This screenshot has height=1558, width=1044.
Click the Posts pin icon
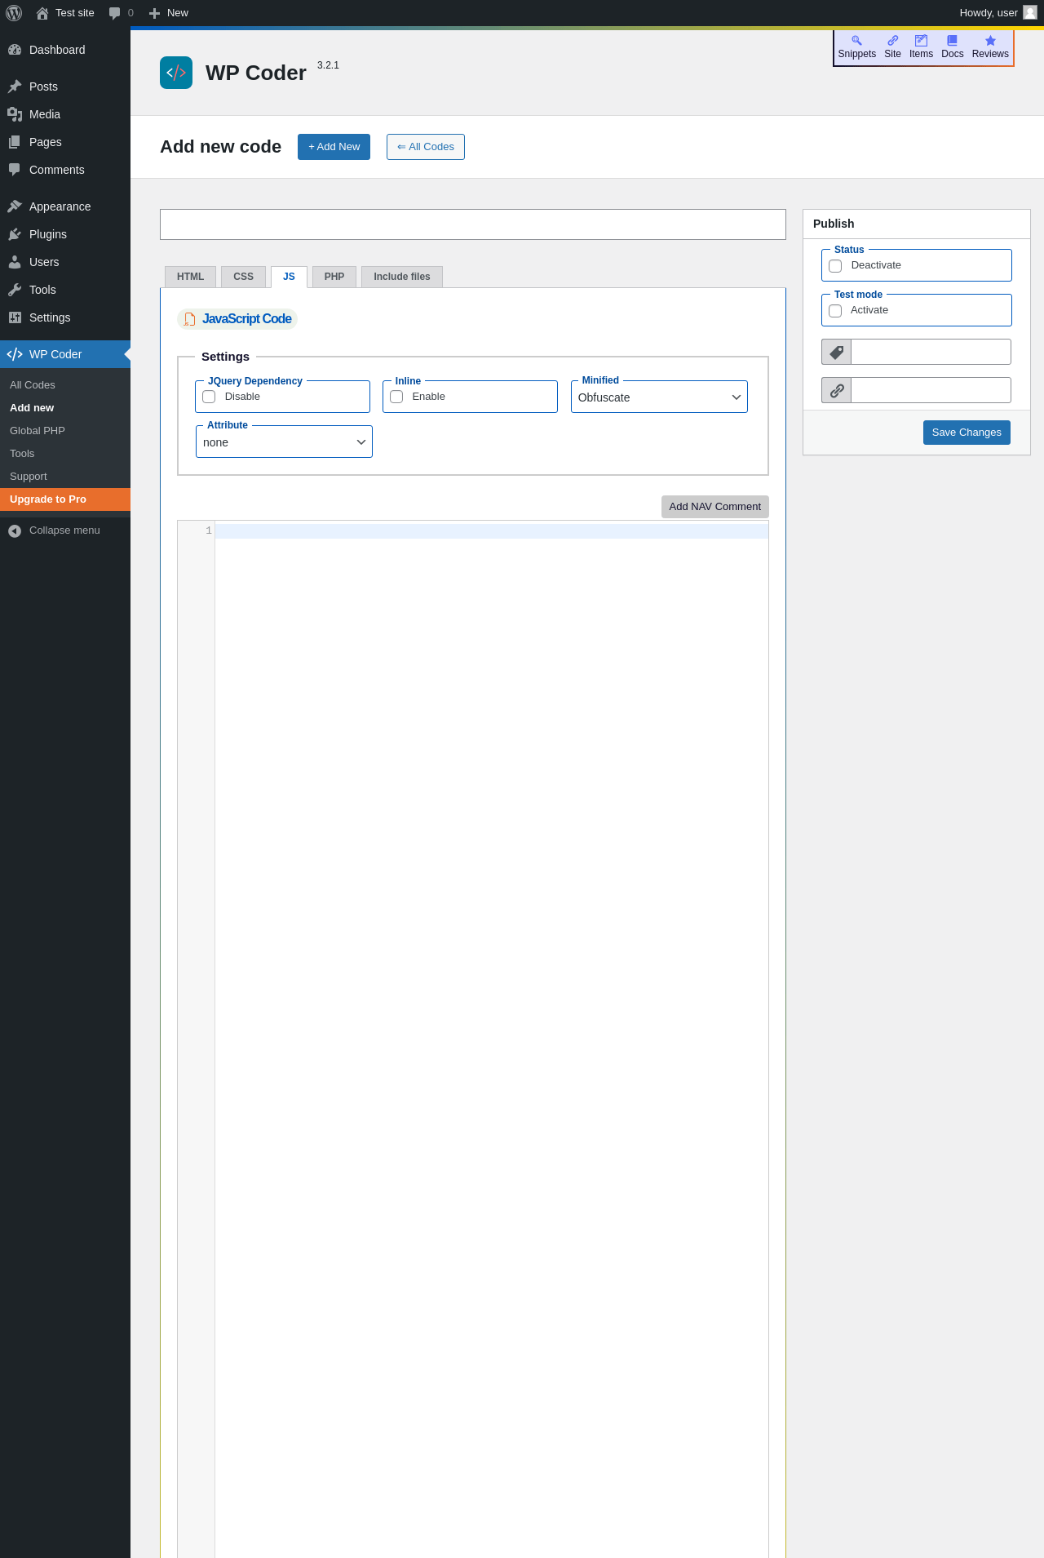tap(15, 87)
